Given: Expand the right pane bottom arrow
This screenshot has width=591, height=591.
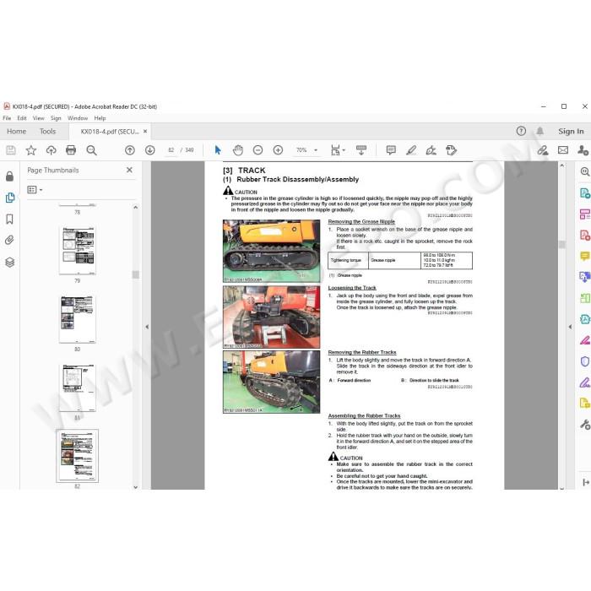Looking at the screenshot, I should coord(586,482).
